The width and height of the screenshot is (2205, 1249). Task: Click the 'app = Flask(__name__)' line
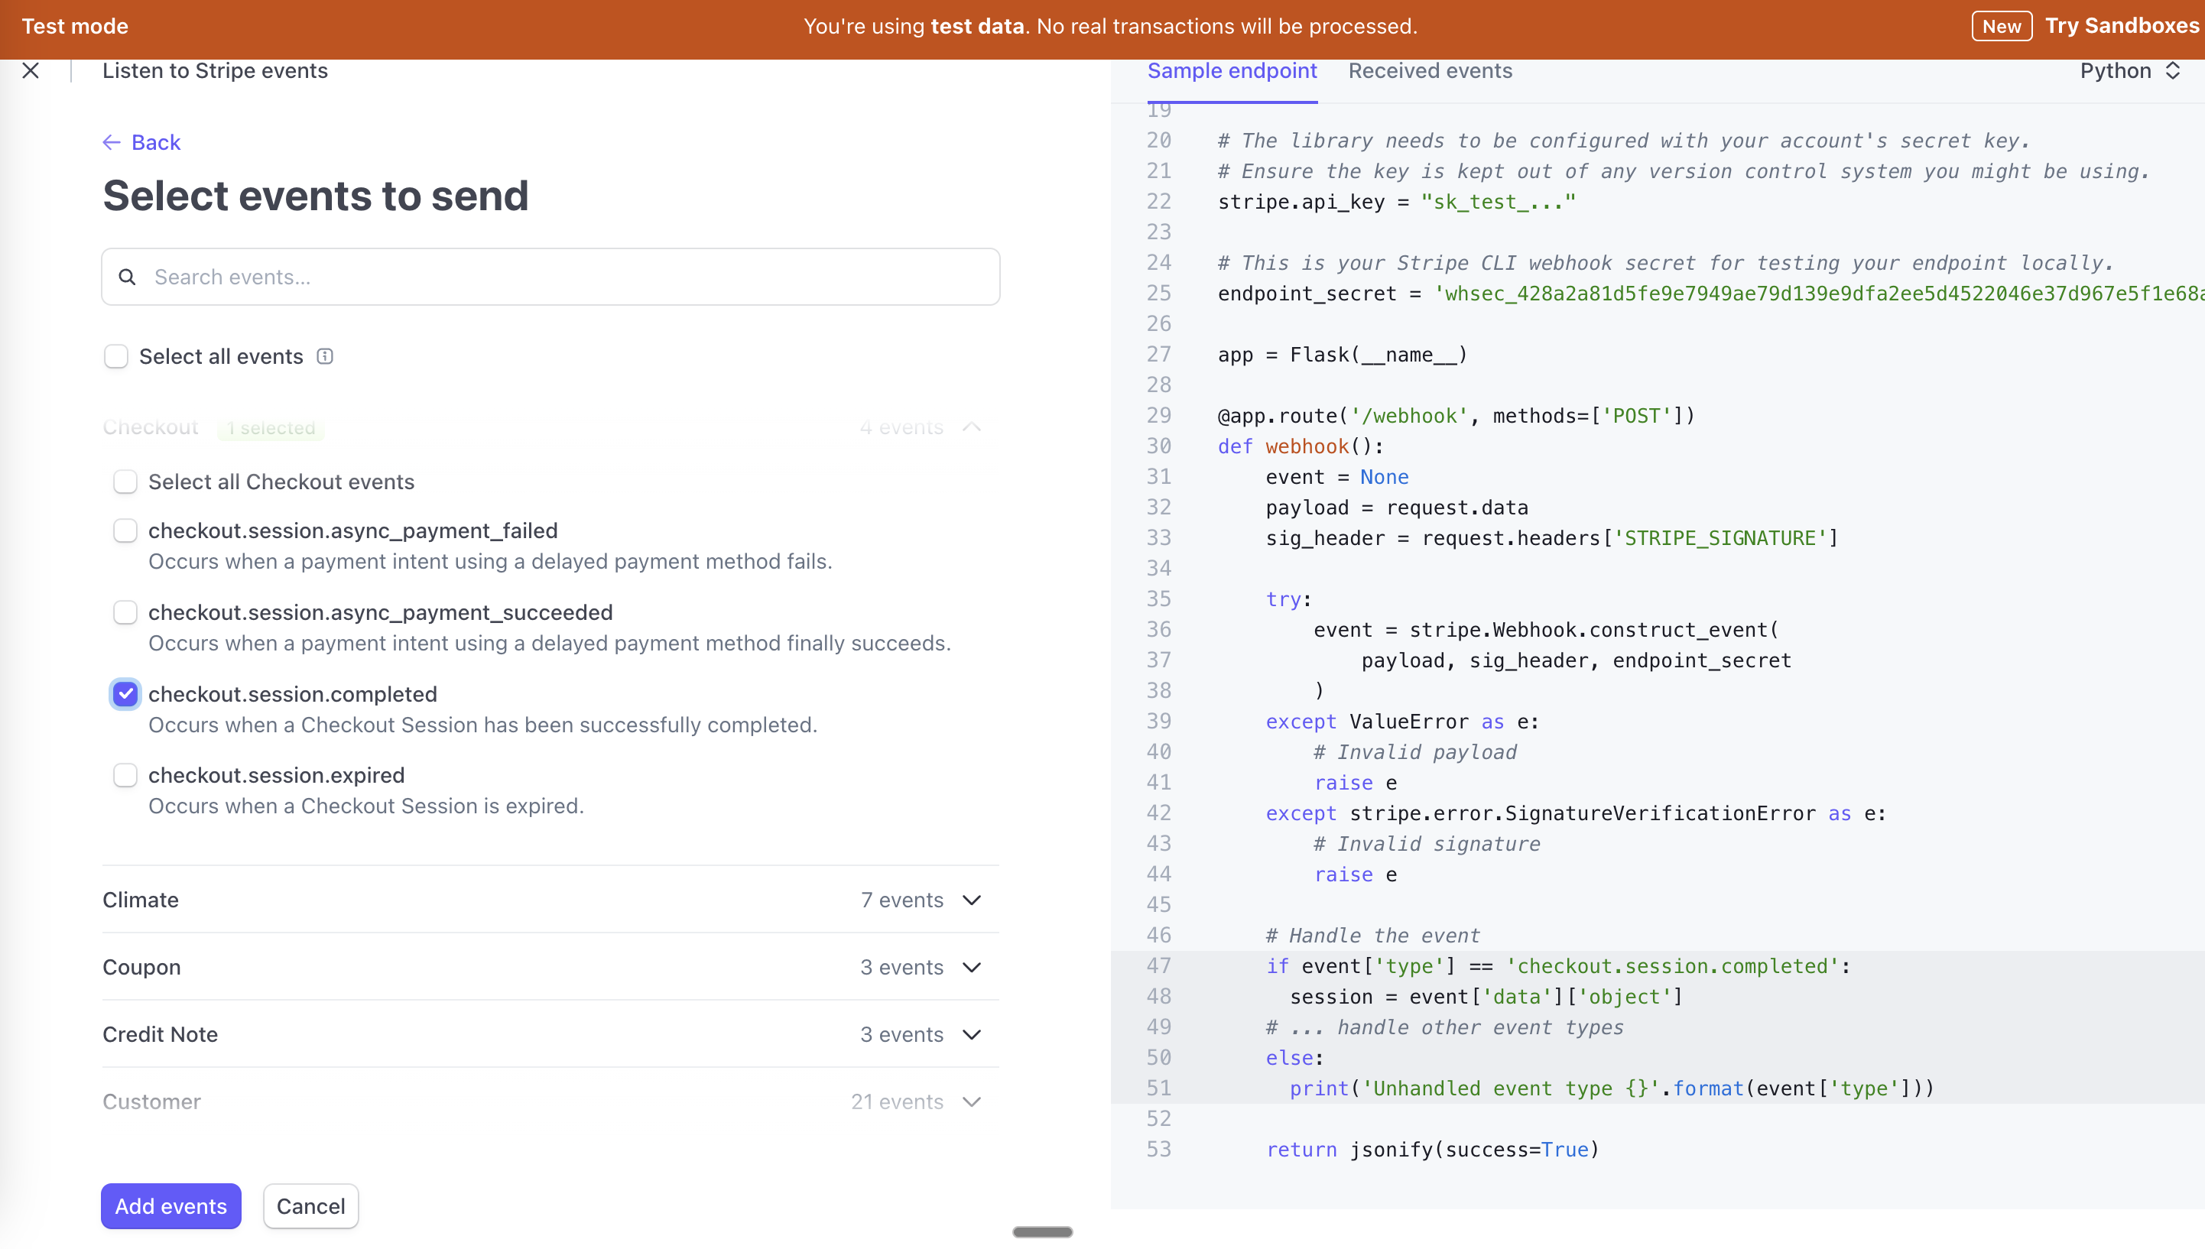point(1343,354)
